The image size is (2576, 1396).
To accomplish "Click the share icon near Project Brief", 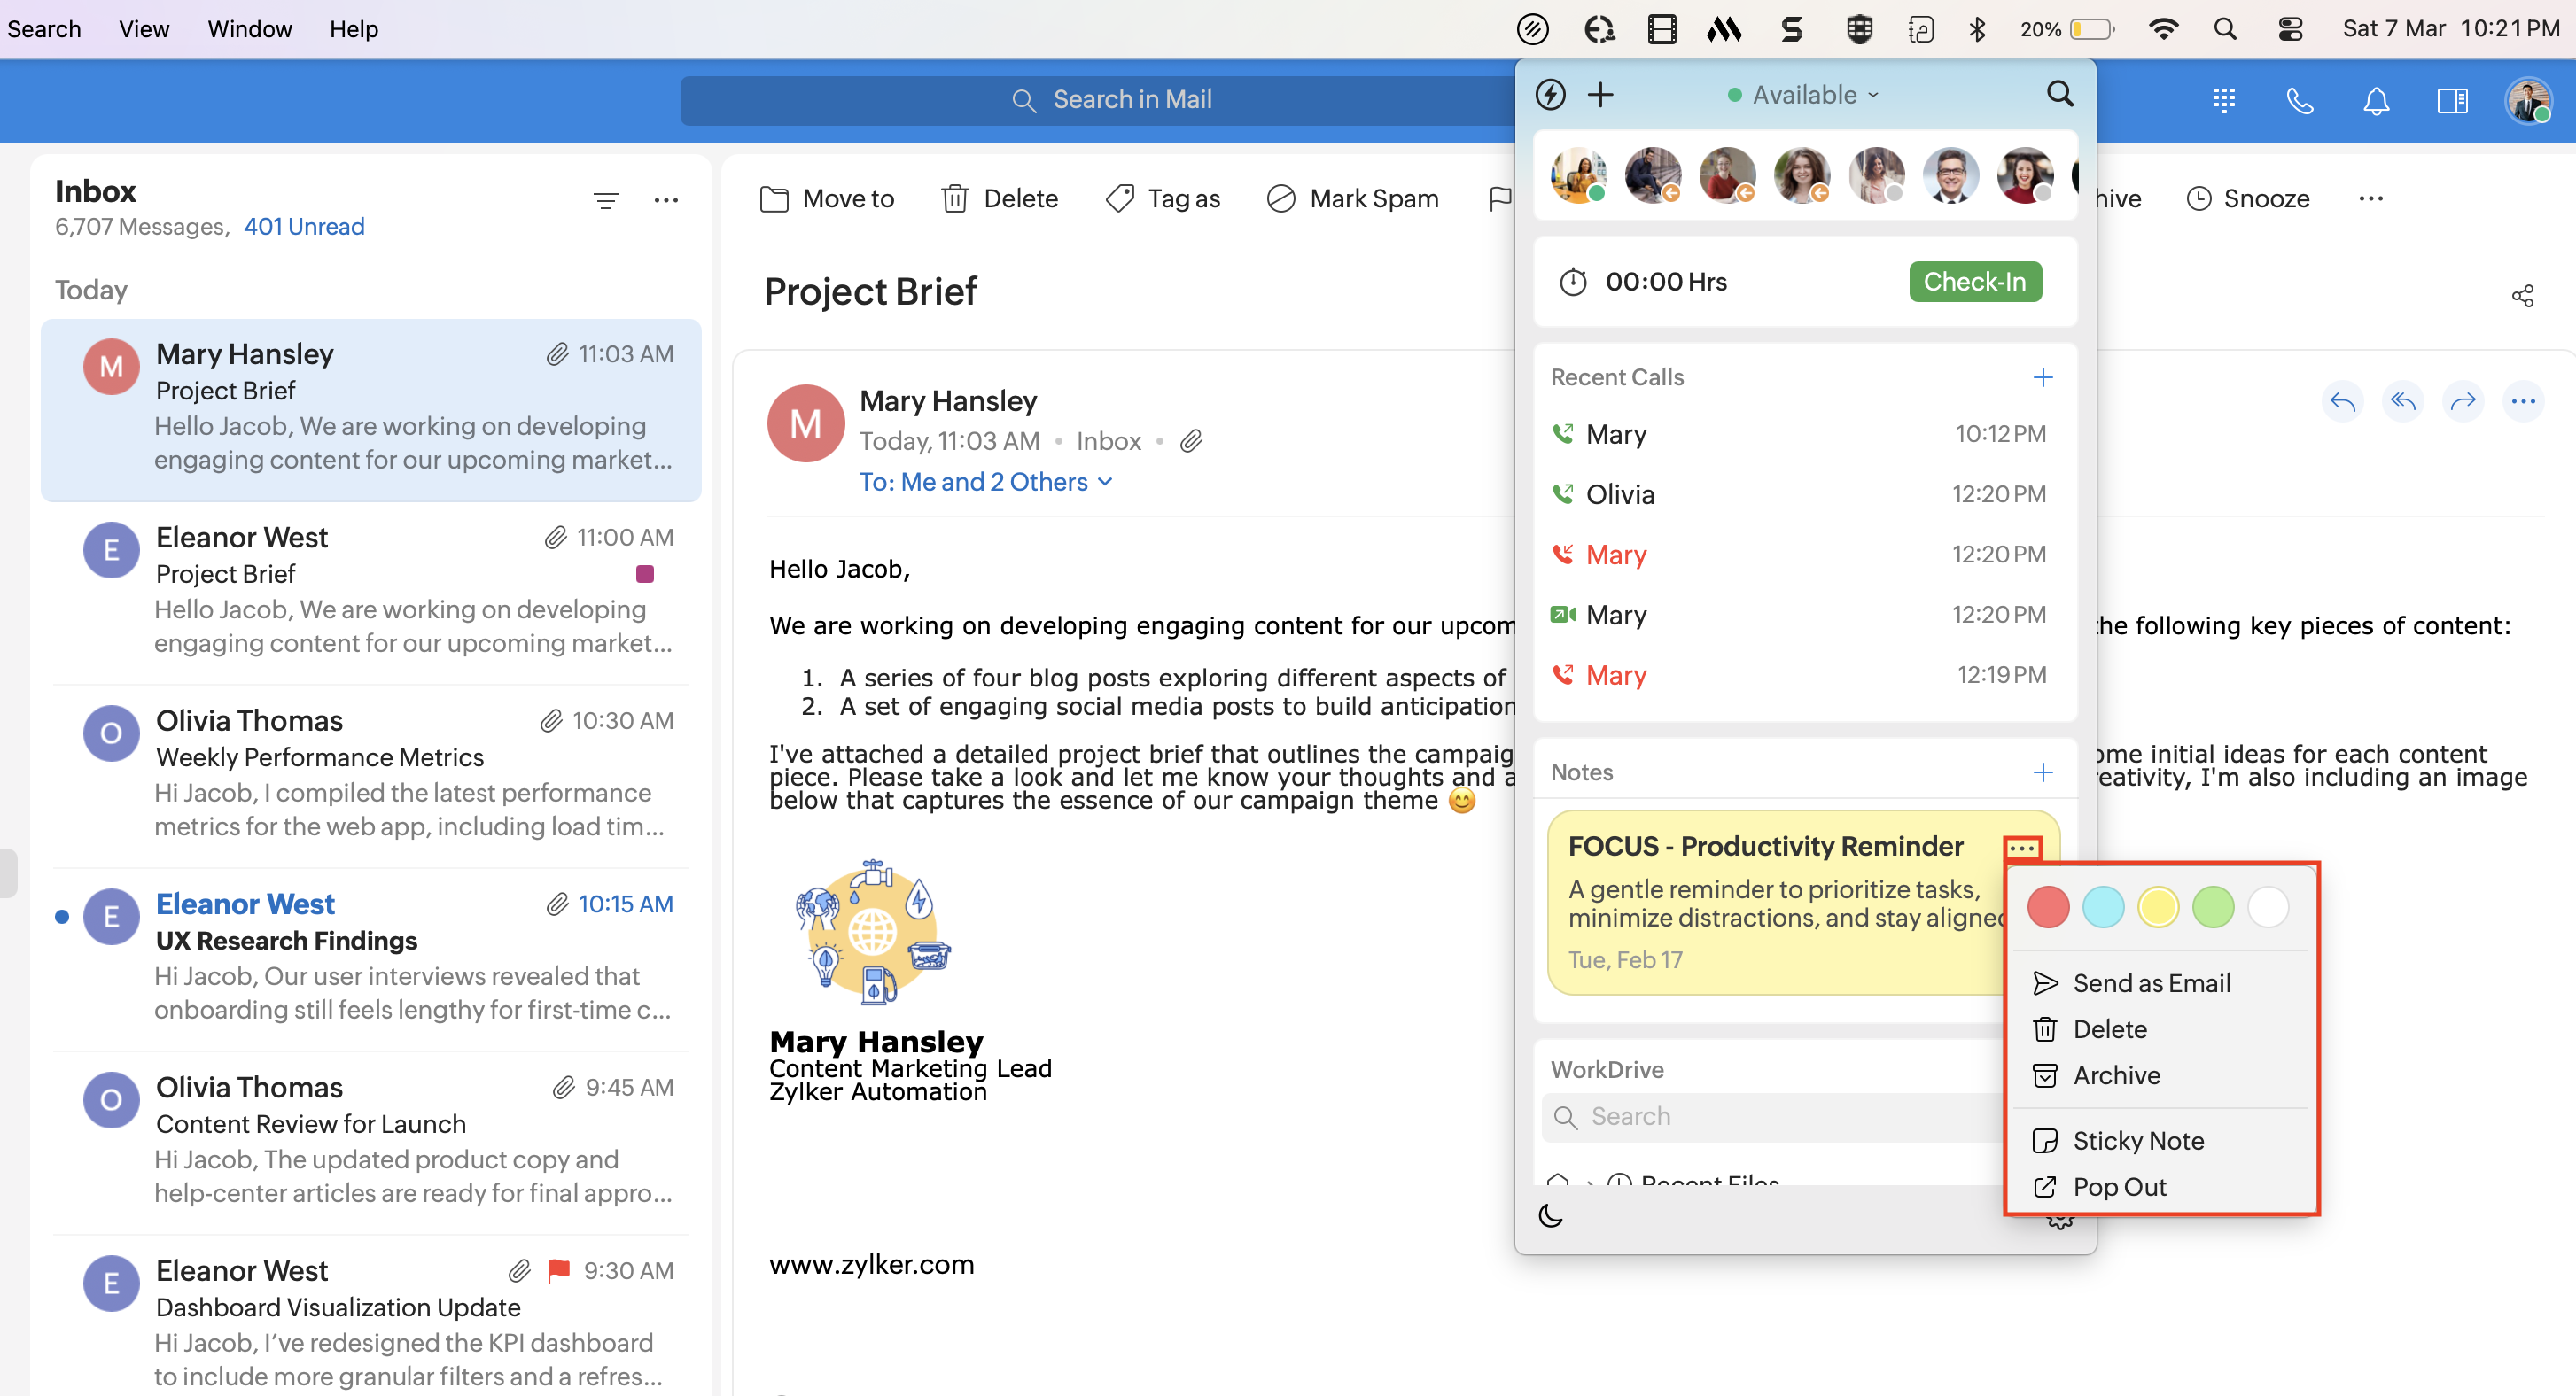I will (x=2522, y=296).
